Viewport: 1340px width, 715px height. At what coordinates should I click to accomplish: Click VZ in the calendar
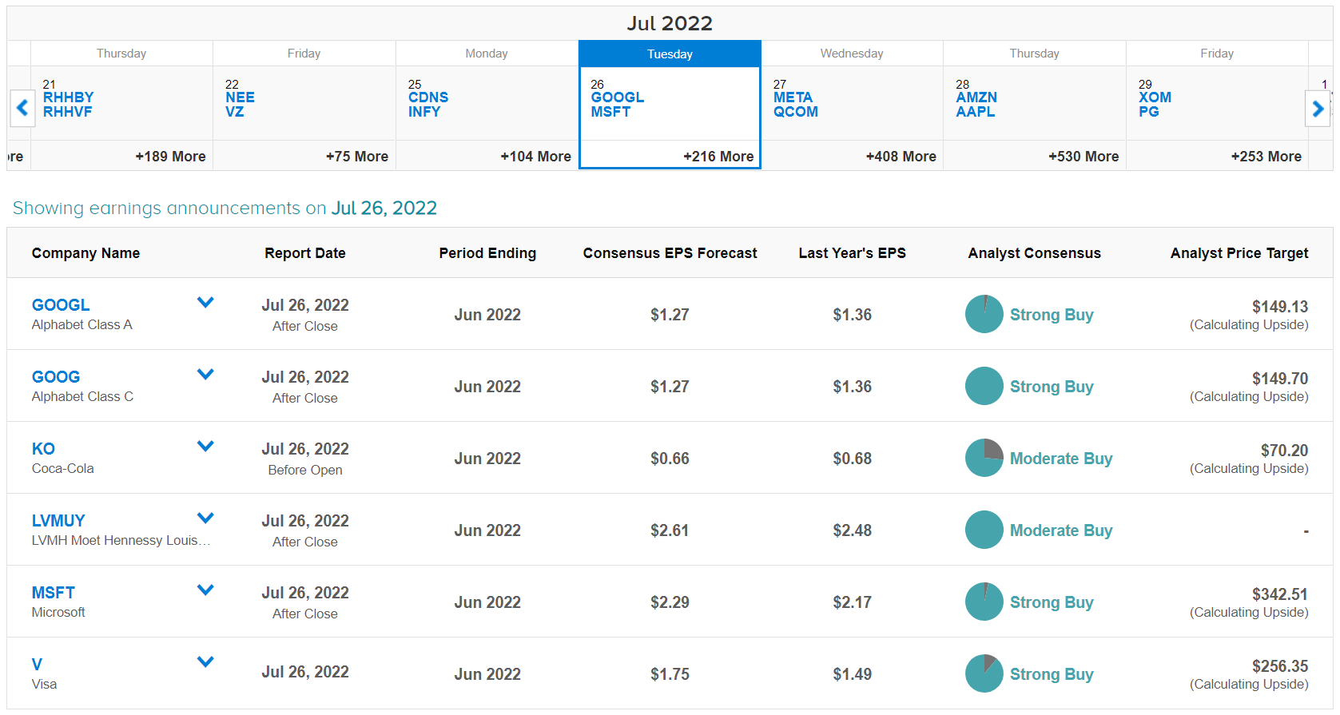(x=235, y=112)
